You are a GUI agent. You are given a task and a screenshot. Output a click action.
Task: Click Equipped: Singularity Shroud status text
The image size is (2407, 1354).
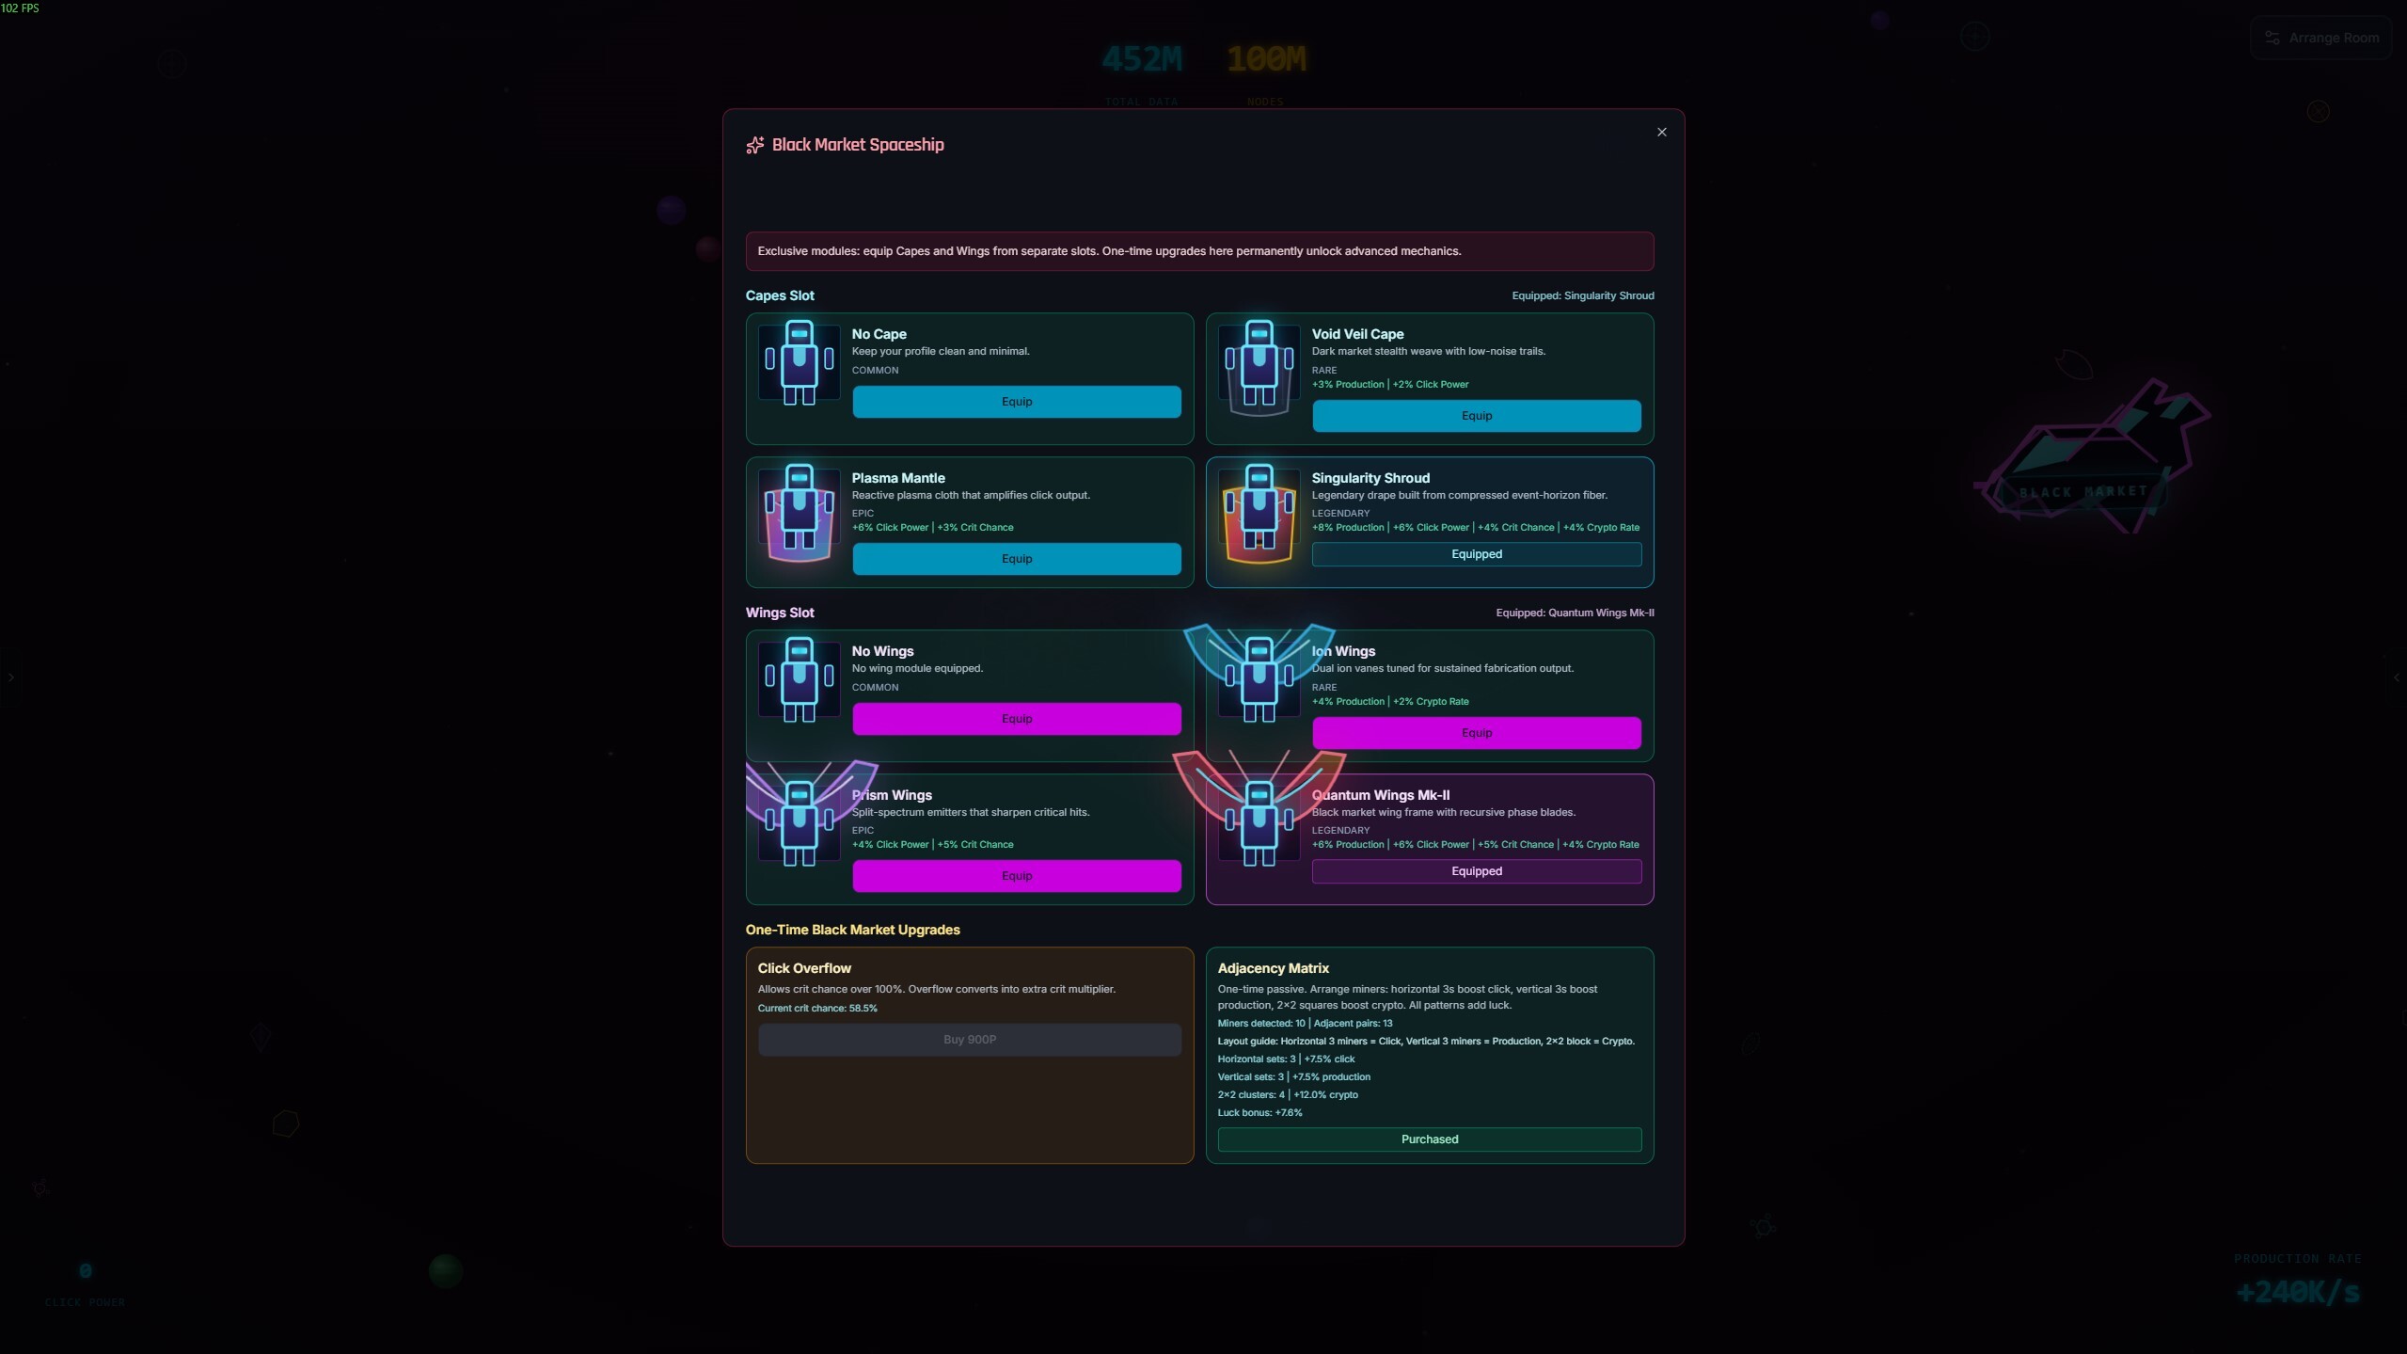pyautogui.click(x=1583, y=295)
